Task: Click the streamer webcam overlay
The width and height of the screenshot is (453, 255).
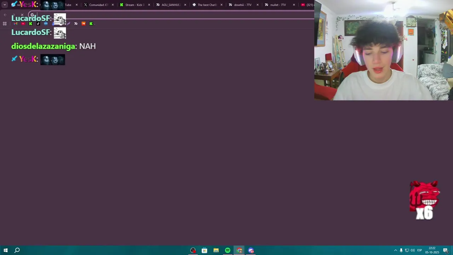Action: click(384, 50)
